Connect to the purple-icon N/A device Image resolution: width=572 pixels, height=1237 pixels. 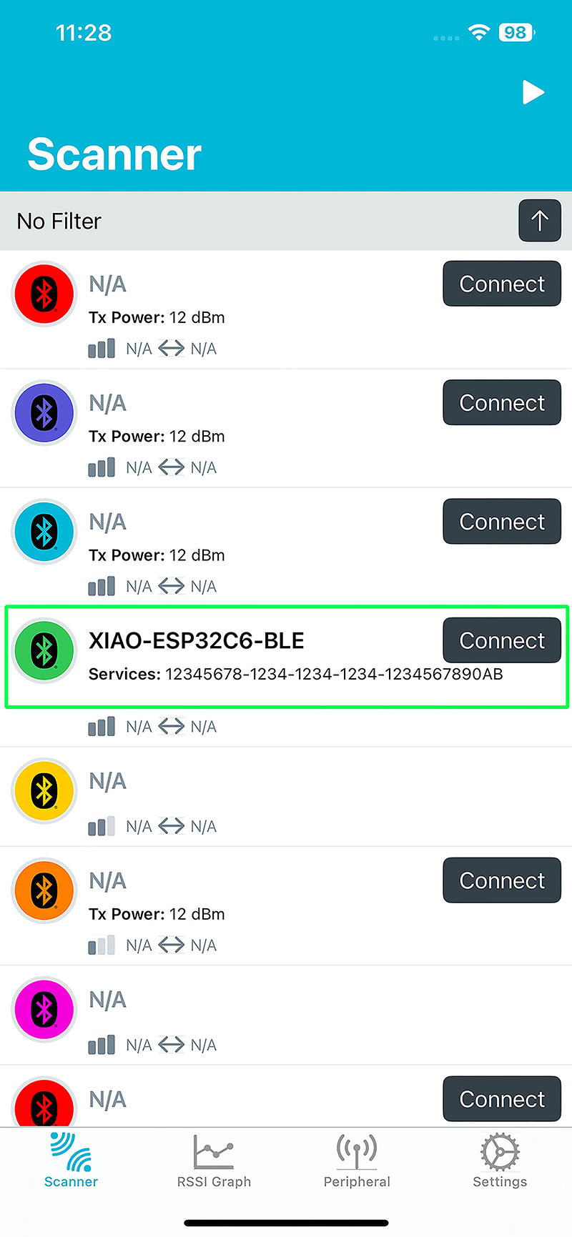[x=502, y=402]
